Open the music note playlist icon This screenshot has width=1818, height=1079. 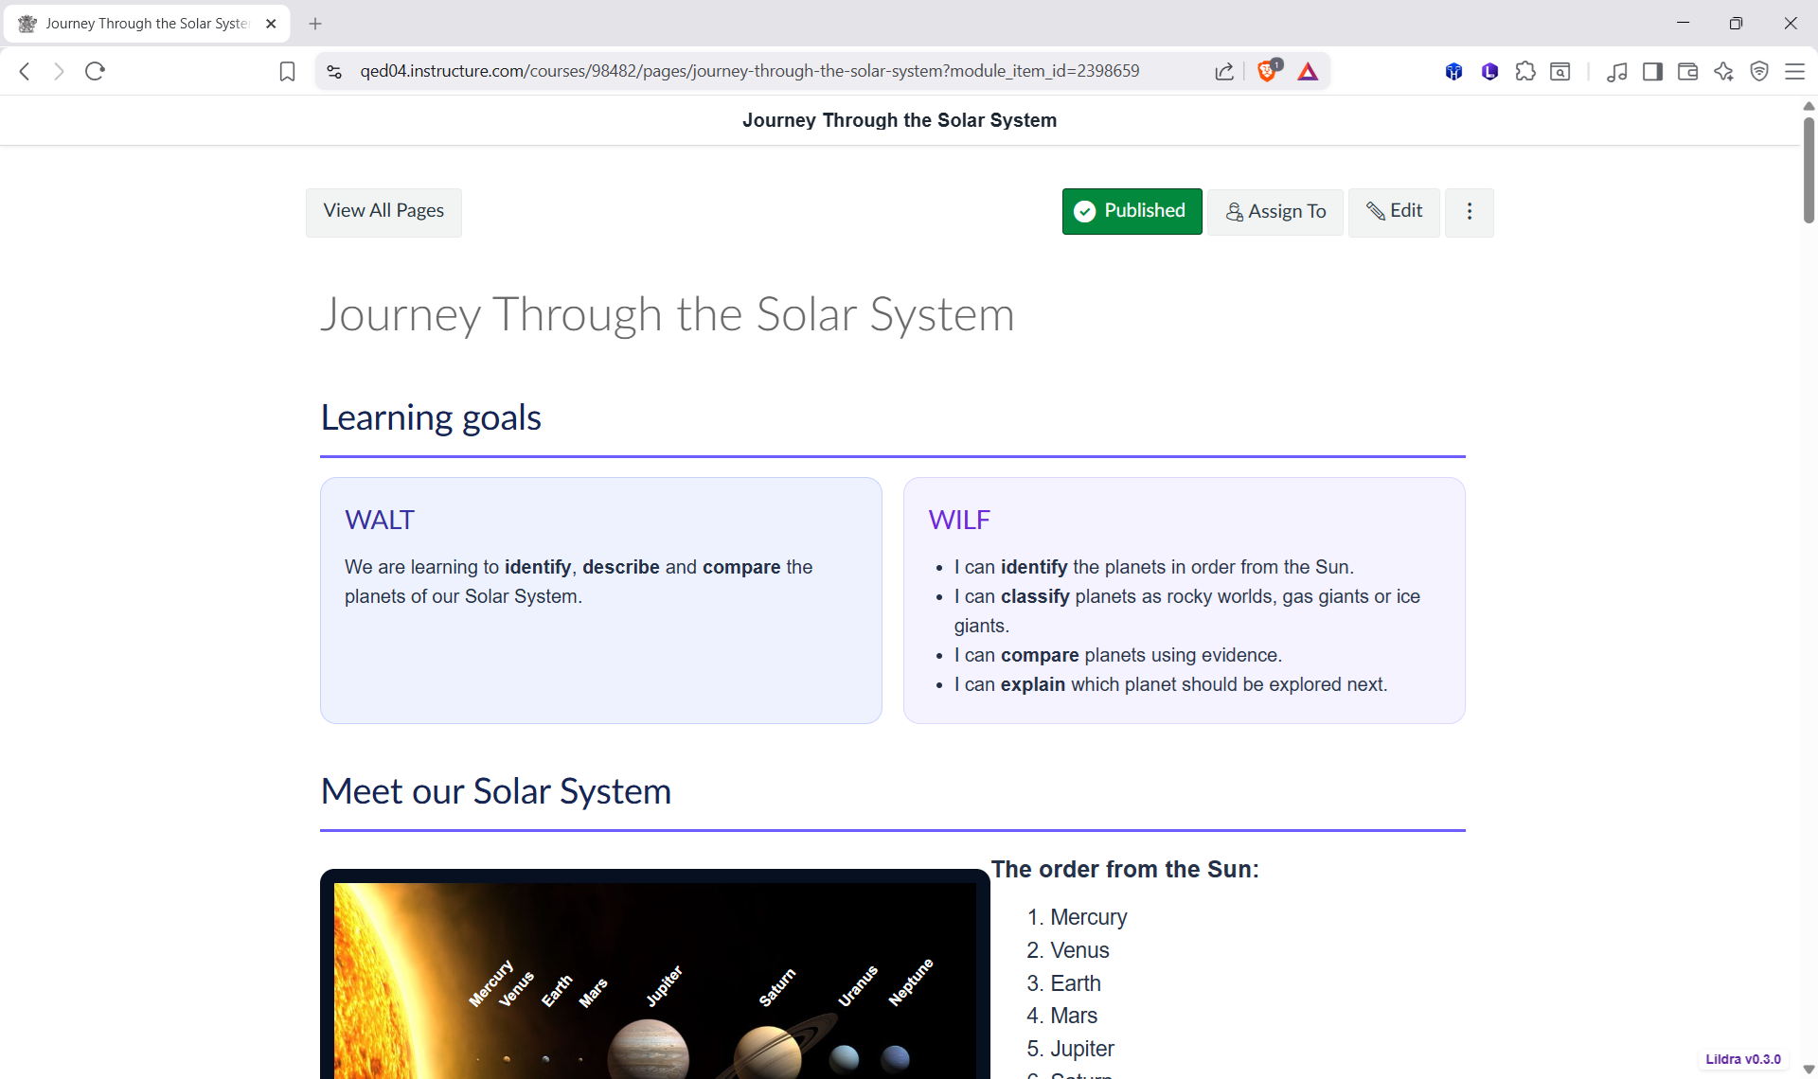[x=1616, y=71]
